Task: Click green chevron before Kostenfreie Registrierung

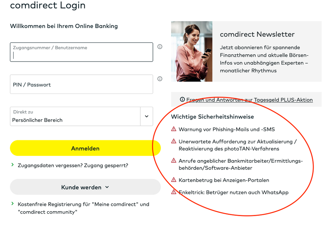Action: pos(13,204)
